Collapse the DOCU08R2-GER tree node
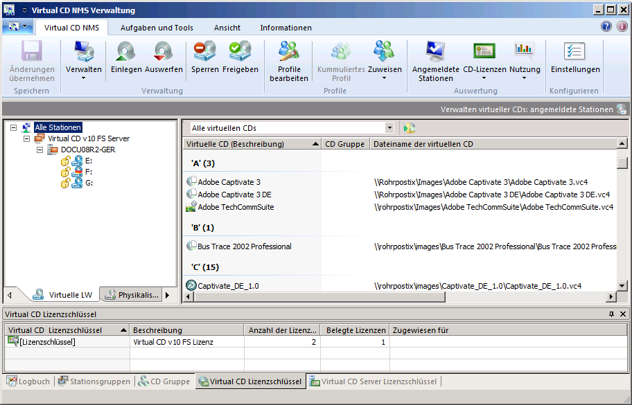This screenshot has height=405, width=632. tap(39, 150)
